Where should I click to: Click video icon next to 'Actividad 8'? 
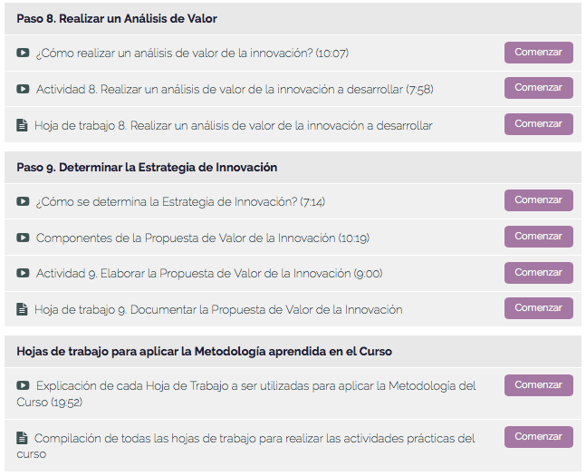tap(23, 89)
